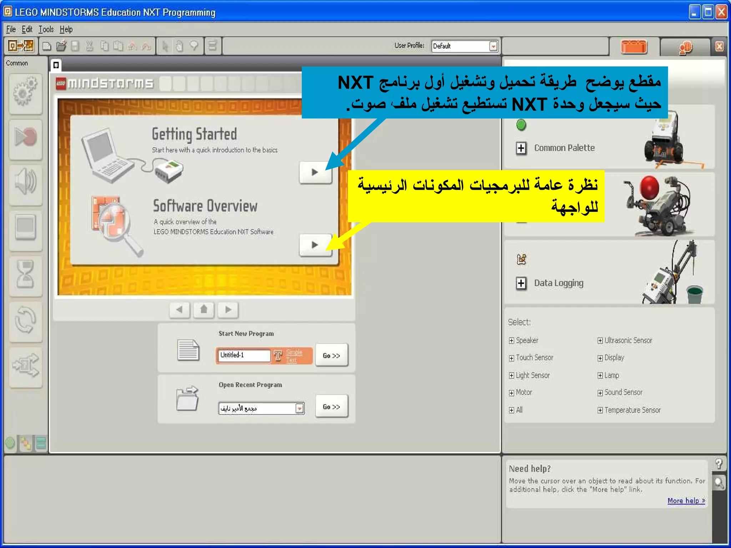Toggle the Ultrasonic Sensor selection box
This screenshot has height=548, width=731.
coord(600,340)
